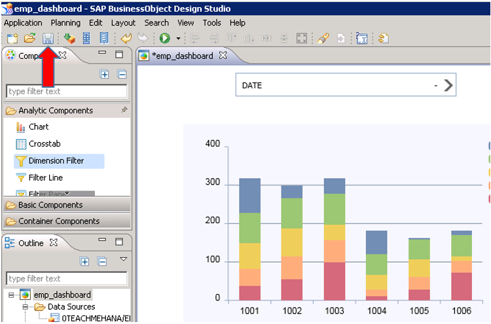Open the Outline view menu triangle
The width and height of the screenshot is (491, 324).
[123, 259]
